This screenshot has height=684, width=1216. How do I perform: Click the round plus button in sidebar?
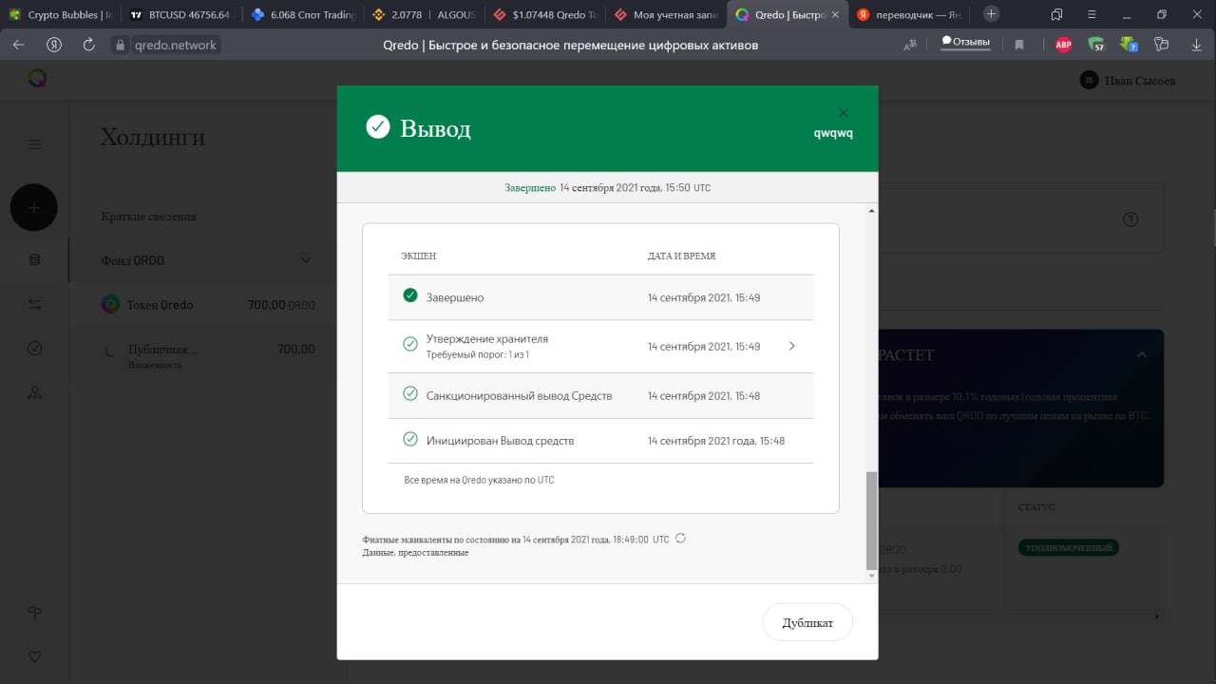tap(34, 207)
